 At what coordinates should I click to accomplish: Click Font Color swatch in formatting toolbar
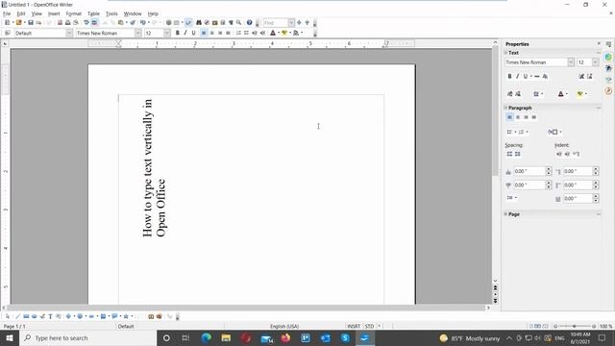coord(273,33)
